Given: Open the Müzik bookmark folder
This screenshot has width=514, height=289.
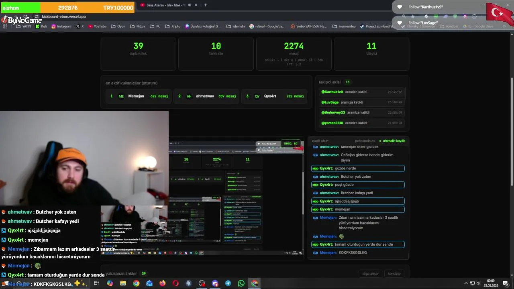Looking at the screenshot, I should coord(137,26).
